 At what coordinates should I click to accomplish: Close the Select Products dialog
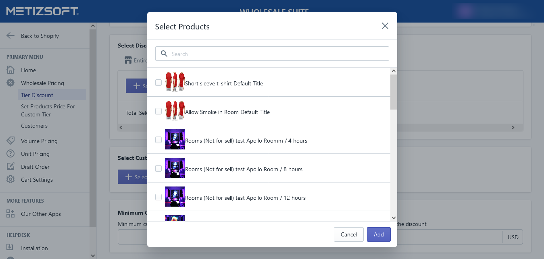coord(385,26)
